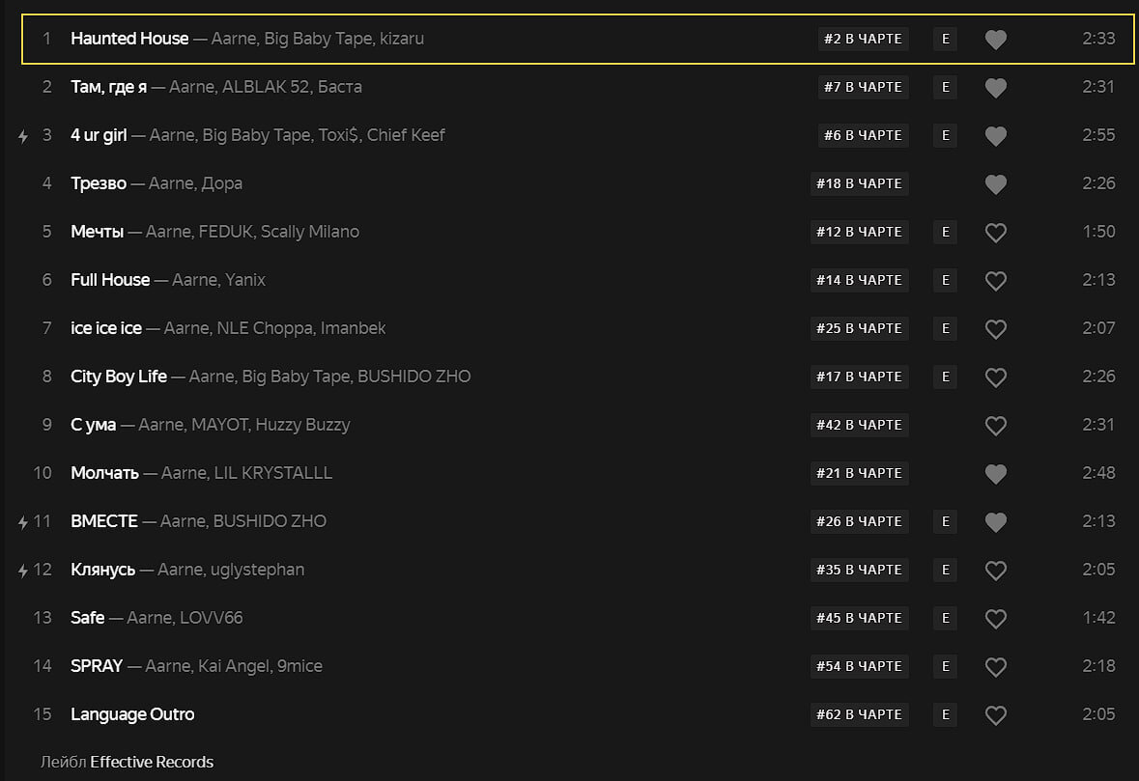Open the #2 В ЧАРТЕ badge

tap(863, 39)
